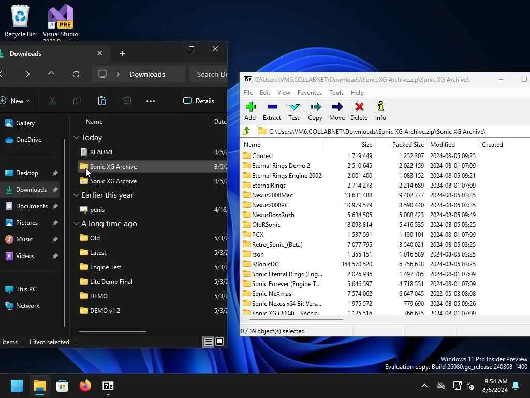
Task: Open the notification bell in system tray
Action: [516, 386]
